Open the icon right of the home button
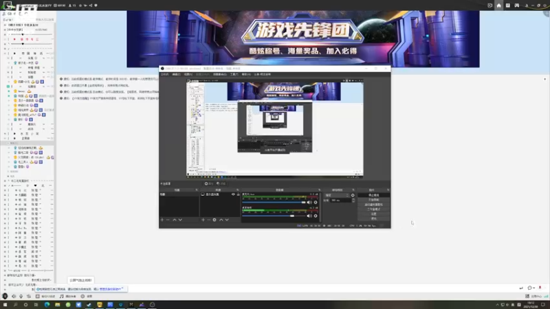The width and height of the screenshot is (550, 309). click(x=507, y=5)
